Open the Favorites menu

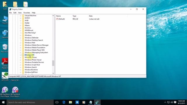point(27,13)
